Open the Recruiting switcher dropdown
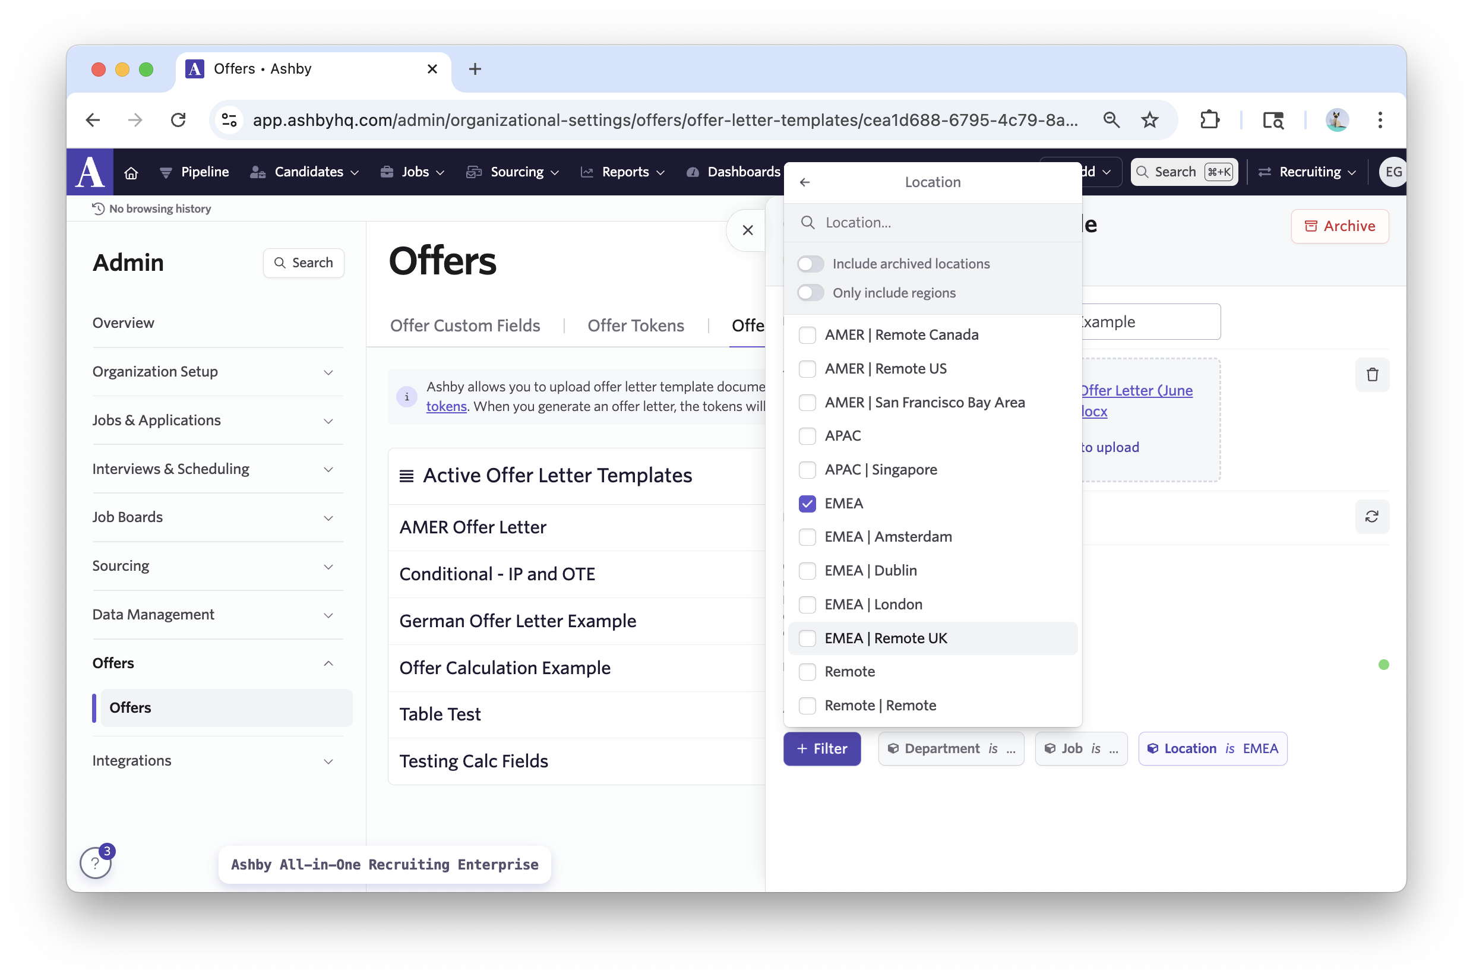This screenshot has width=1473, height=980. click(x=1307, y=172)
